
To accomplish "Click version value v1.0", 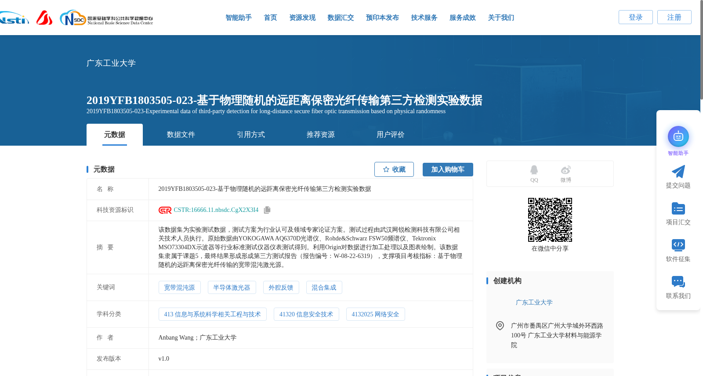I will pos(164,358).
